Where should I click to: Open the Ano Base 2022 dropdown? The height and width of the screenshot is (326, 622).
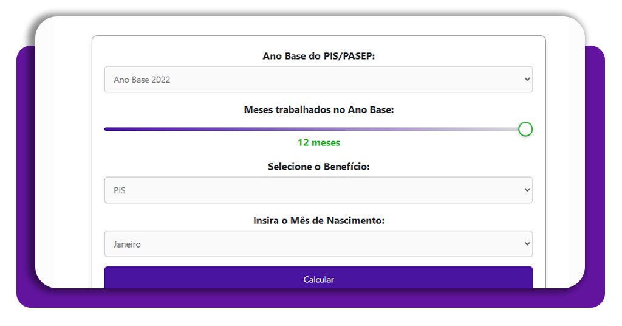(318, 80)
